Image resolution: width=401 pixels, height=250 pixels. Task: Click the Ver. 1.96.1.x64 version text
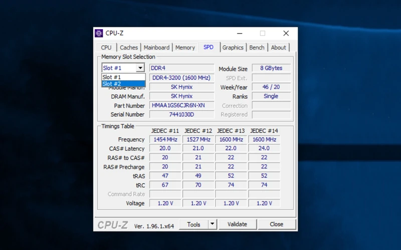[154, 226]
